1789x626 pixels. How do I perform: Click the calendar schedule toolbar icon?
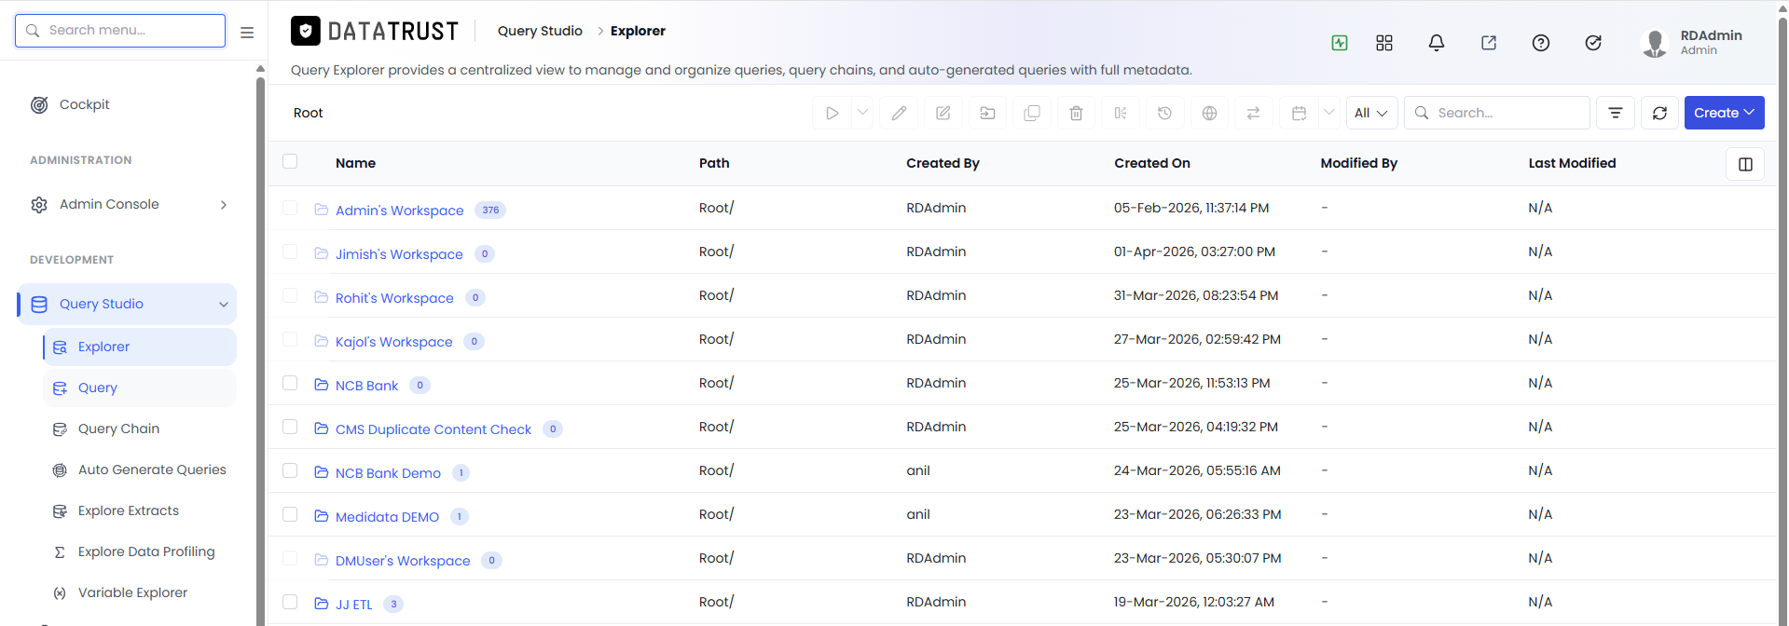(1299, 113)
